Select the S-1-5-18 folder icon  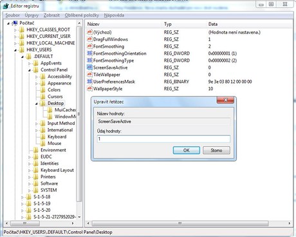coord(29,196)
